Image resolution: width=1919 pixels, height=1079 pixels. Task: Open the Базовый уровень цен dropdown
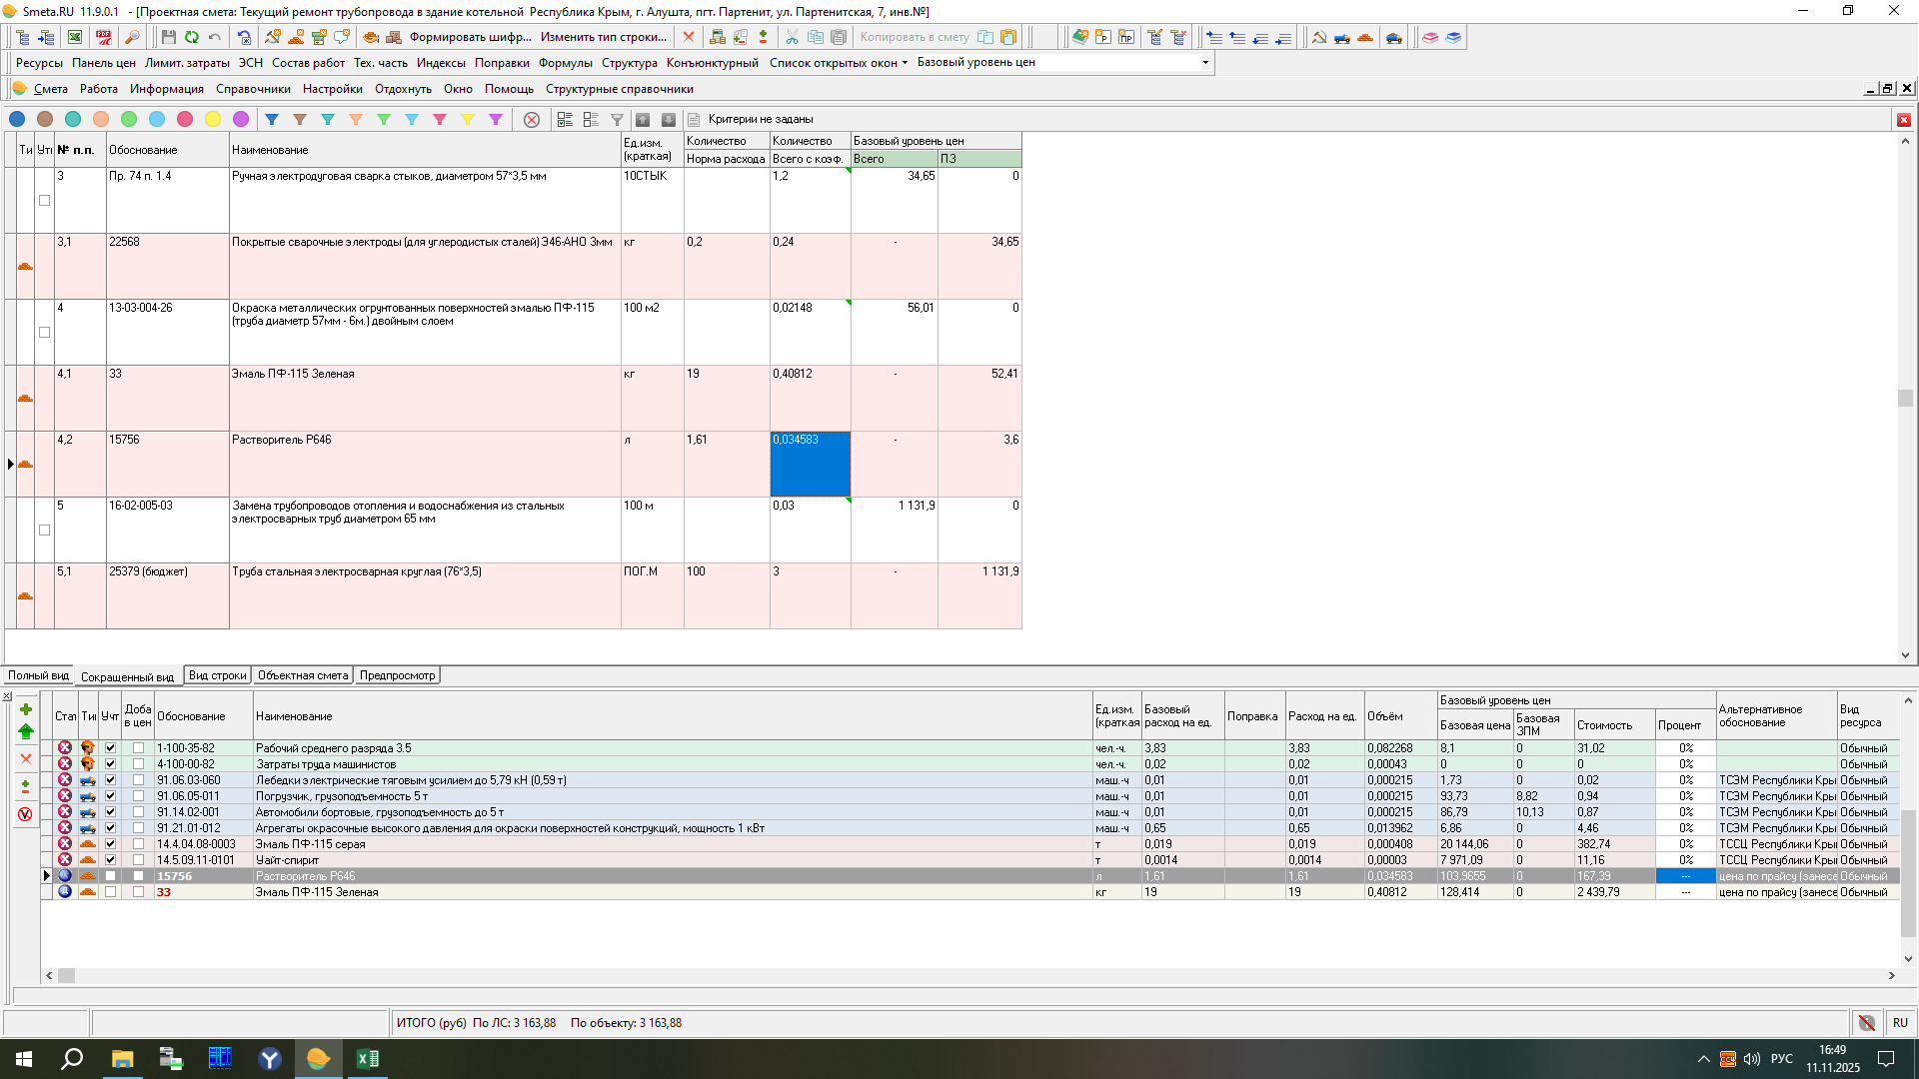[x=1204, y=62]
